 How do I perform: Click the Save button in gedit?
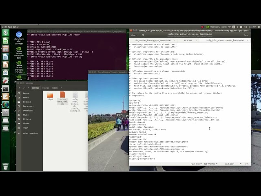(246, 35)
